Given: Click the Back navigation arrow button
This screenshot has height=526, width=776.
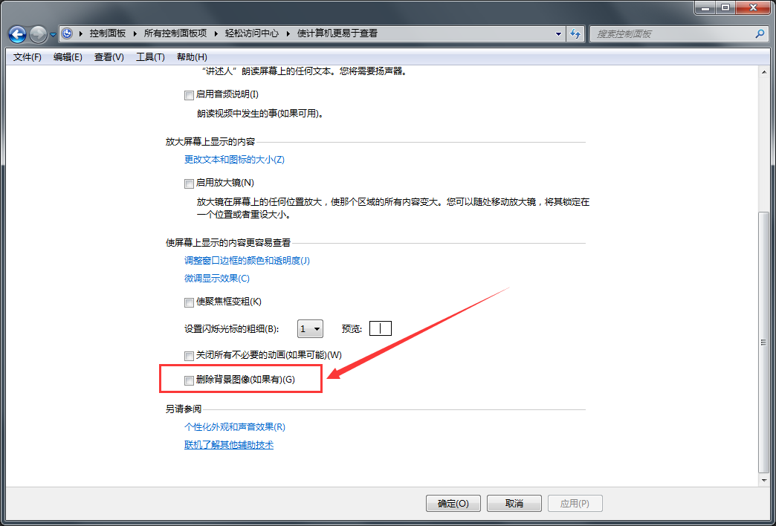Looking at the screenshot, I should pos(17,34).
